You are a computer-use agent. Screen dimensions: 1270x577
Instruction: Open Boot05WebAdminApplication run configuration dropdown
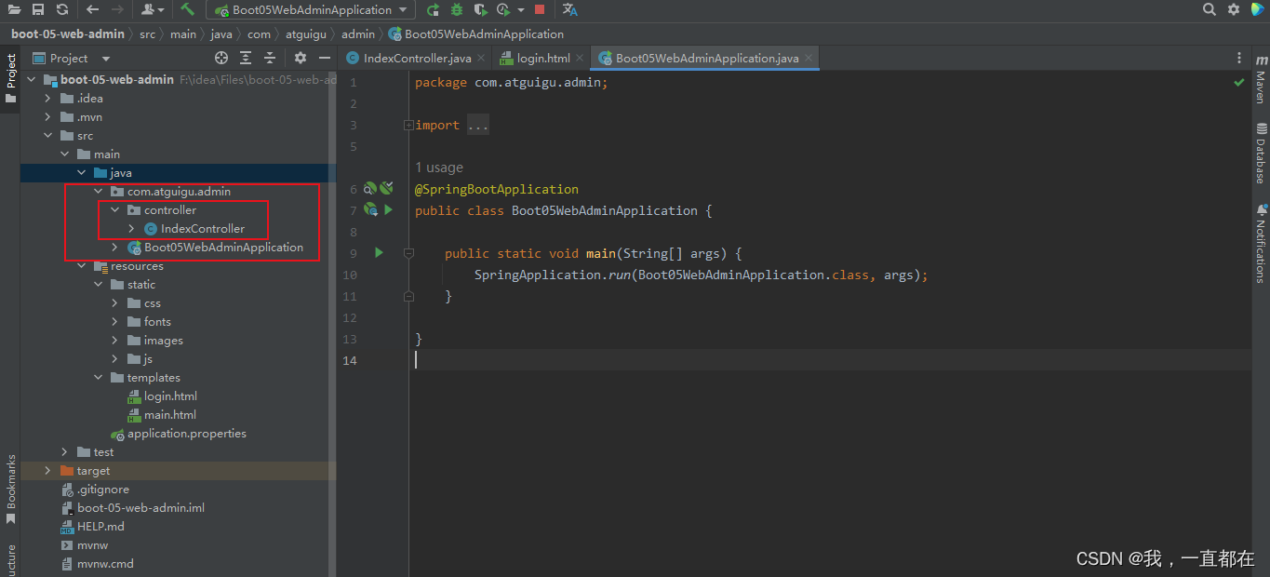[x=311, y=9]
